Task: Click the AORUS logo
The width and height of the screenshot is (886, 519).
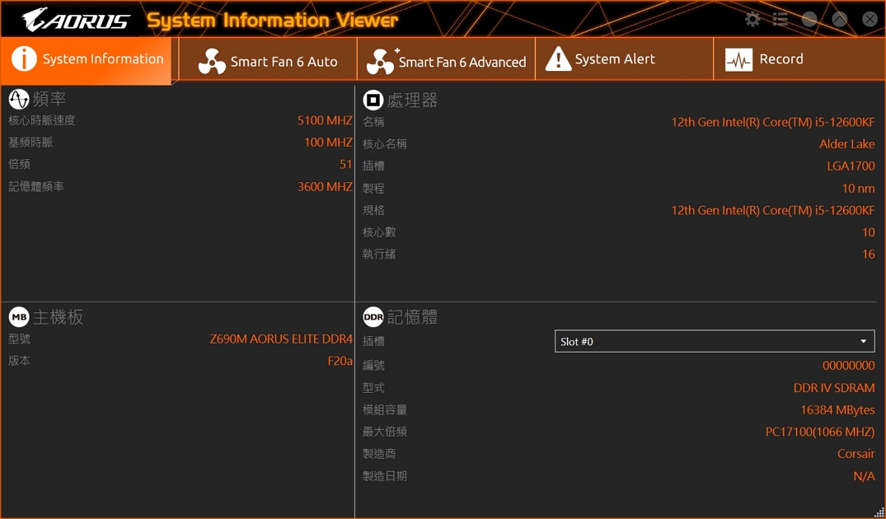Action: 77,20
